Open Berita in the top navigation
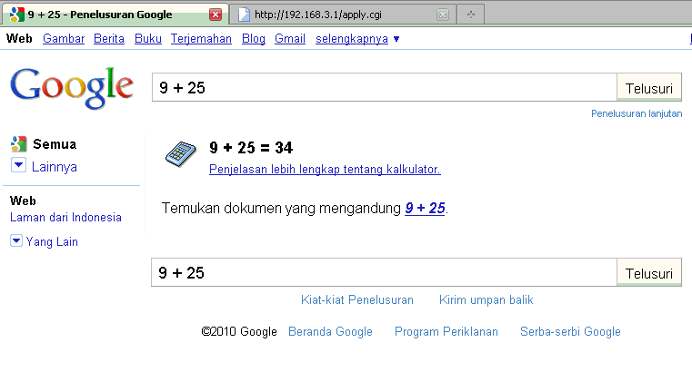The height and width of the screenshot is (372, 692). 109,39
